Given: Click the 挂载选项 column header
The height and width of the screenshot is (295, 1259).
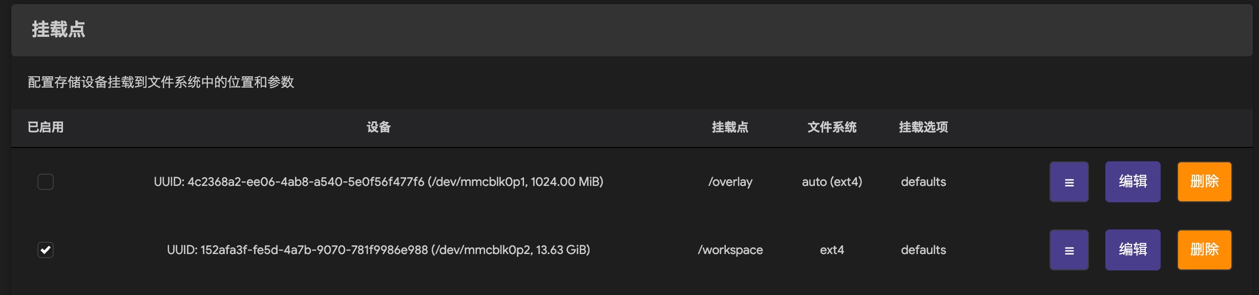Looking at the screenshot, I should point(923,127).
